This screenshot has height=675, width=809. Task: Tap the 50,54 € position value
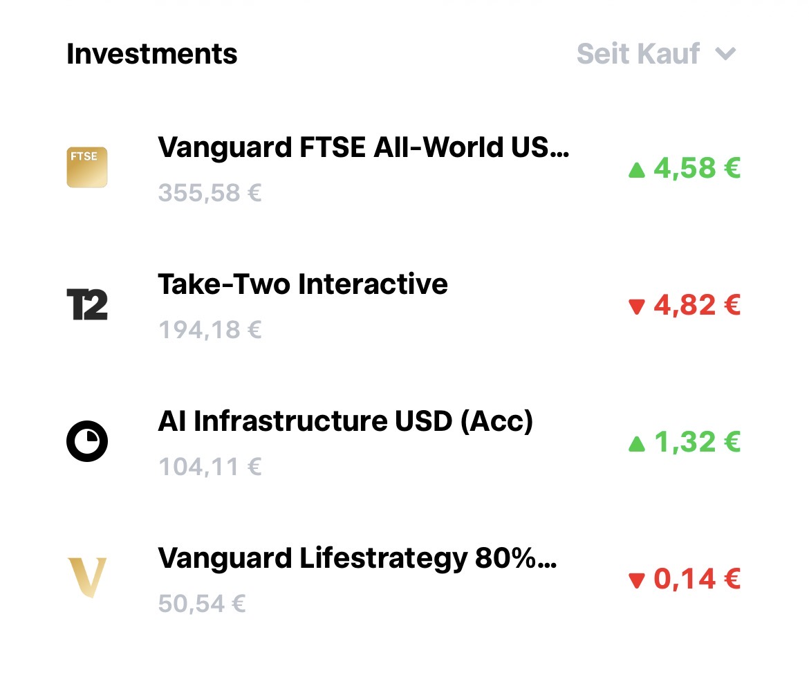click(202, 604)
